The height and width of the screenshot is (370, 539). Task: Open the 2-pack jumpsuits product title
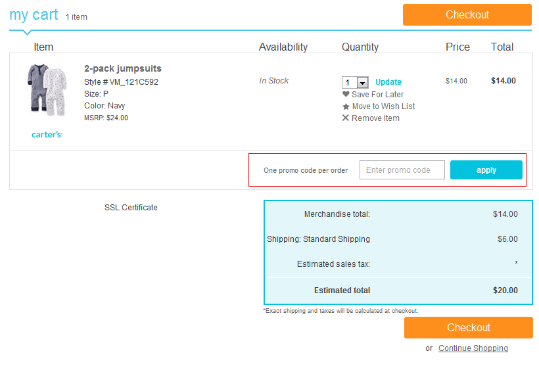coord(123,68)
